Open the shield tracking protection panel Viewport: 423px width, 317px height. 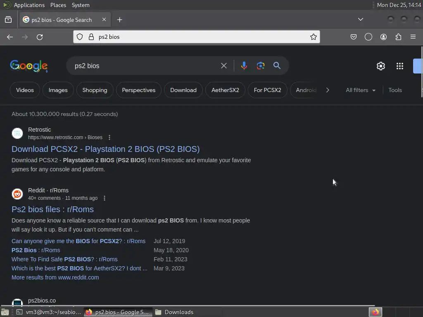point(80,37)
